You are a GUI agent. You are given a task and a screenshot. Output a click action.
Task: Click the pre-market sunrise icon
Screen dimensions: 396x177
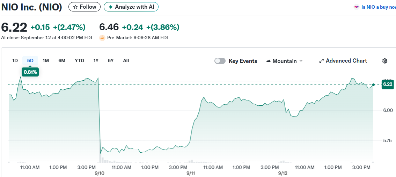pyautogui.click(x=102, y=38)
